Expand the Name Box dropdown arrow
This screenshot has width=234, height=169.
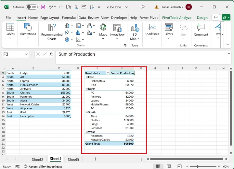(27, 54)
